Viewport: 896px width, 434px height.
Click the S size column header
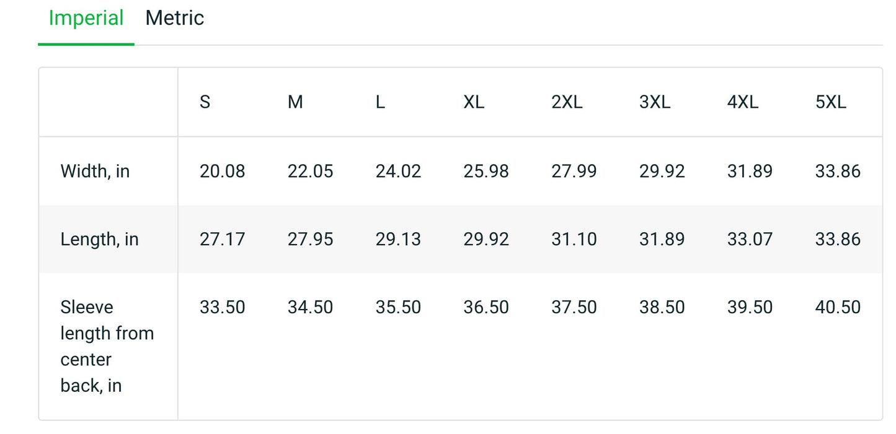coord(205,102)
